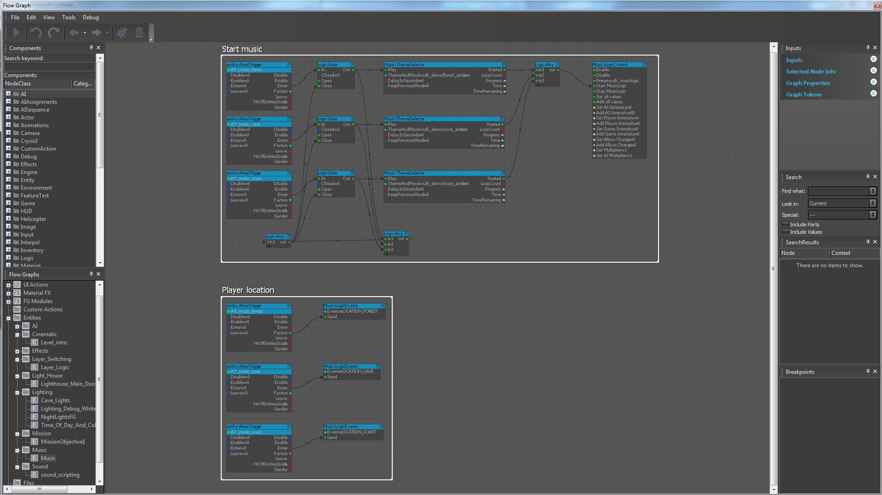Open the Look in dropdown in the Search panel

point(873,203)
